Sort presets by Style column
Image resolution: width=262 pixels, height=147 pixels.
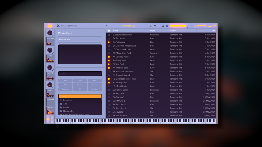[159, 30]
